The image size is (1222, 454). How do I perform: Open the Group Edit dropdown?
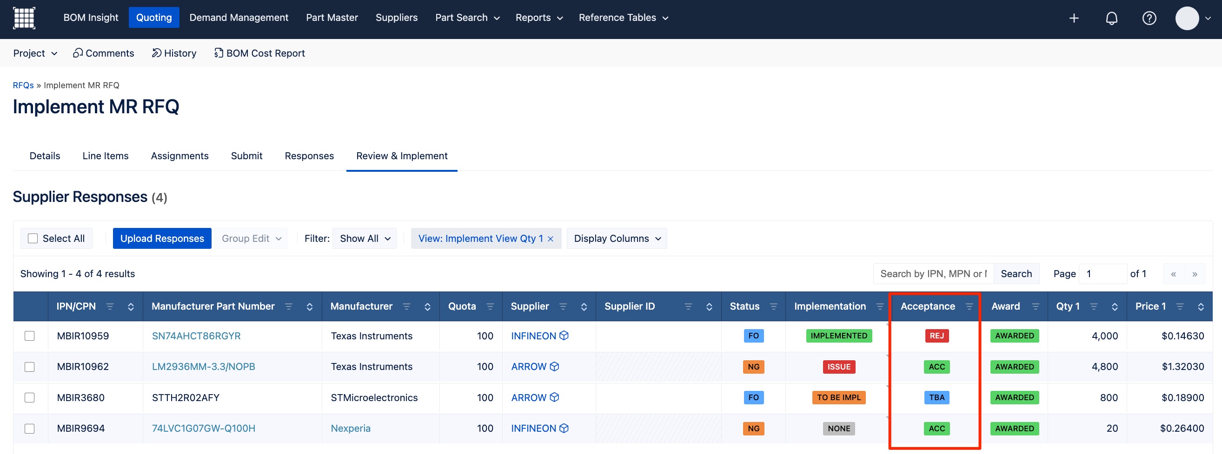[x=251, y=239]
